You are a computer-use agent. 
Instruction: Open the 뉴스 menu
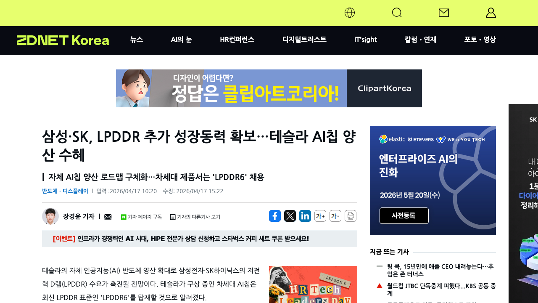point(137,40)
